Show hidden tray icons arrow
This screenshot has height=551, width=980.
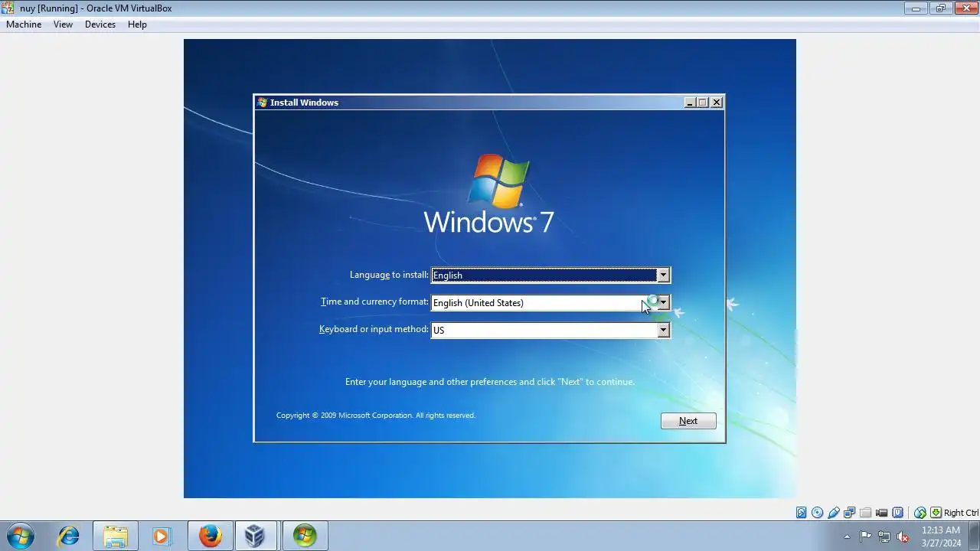847,536
